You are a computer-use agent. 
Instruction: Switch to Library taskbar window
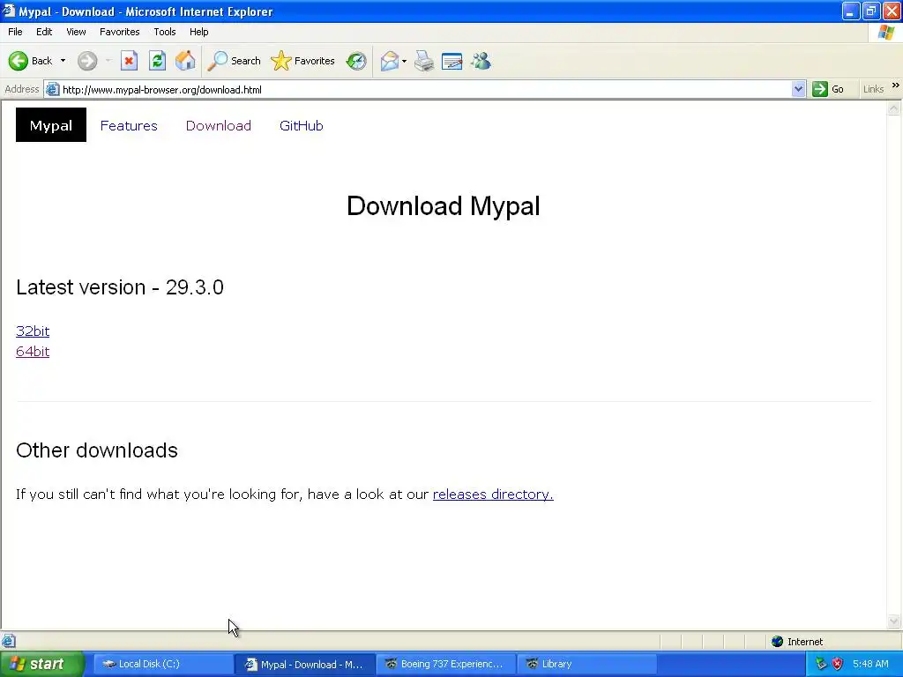587,664
